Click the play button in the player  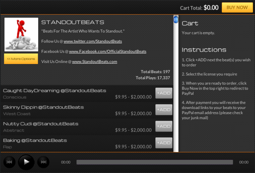(x=26, y=162)
